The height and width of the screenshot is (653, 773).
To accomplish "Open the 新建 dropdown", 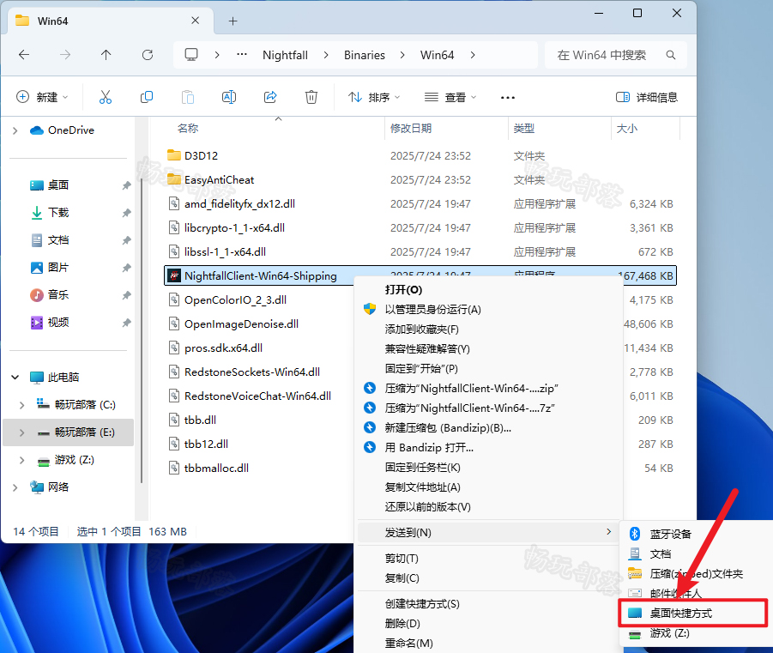I will pos(42,97).
